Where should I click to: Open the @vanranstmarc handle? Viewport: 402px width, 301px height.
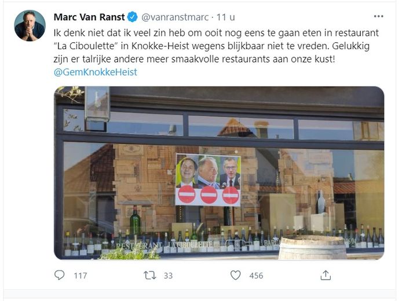pos(175,17)
